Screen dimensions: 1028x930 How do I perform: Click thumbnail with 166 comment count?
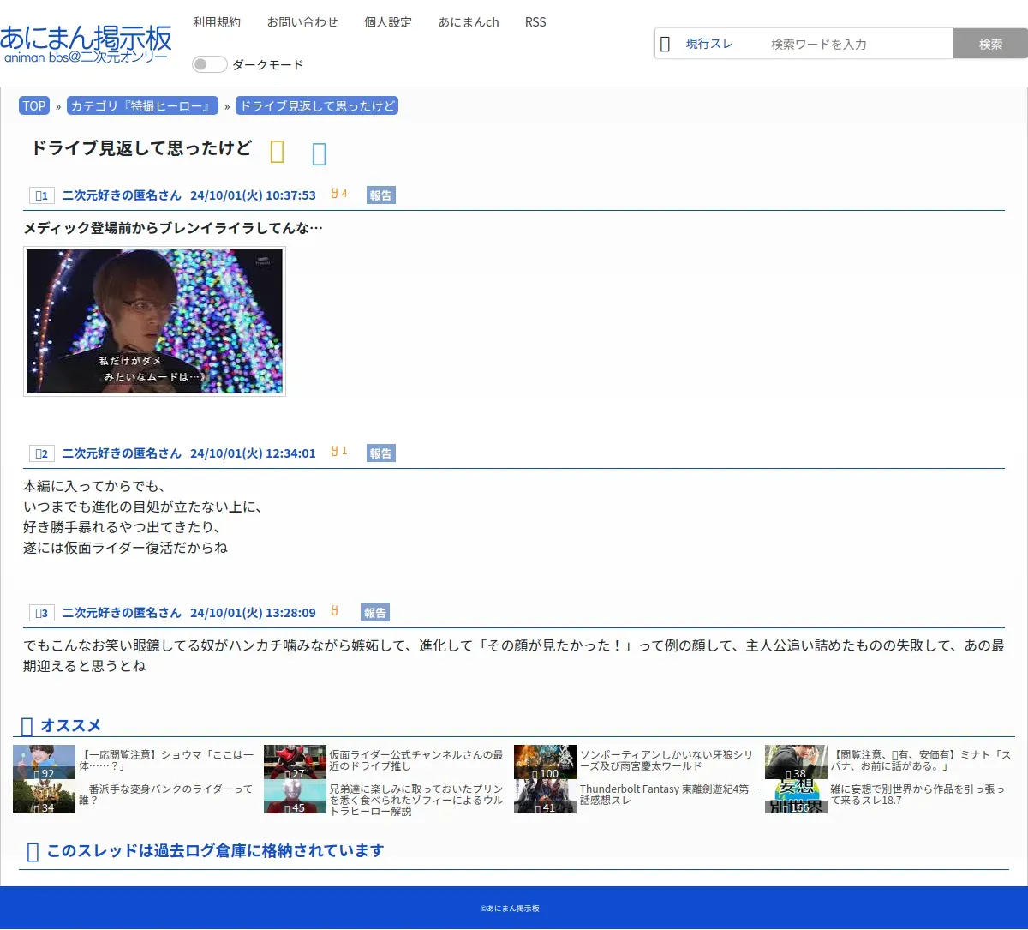click(797, 796)
